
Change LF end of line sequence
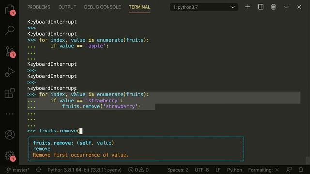tap(218, 170)
